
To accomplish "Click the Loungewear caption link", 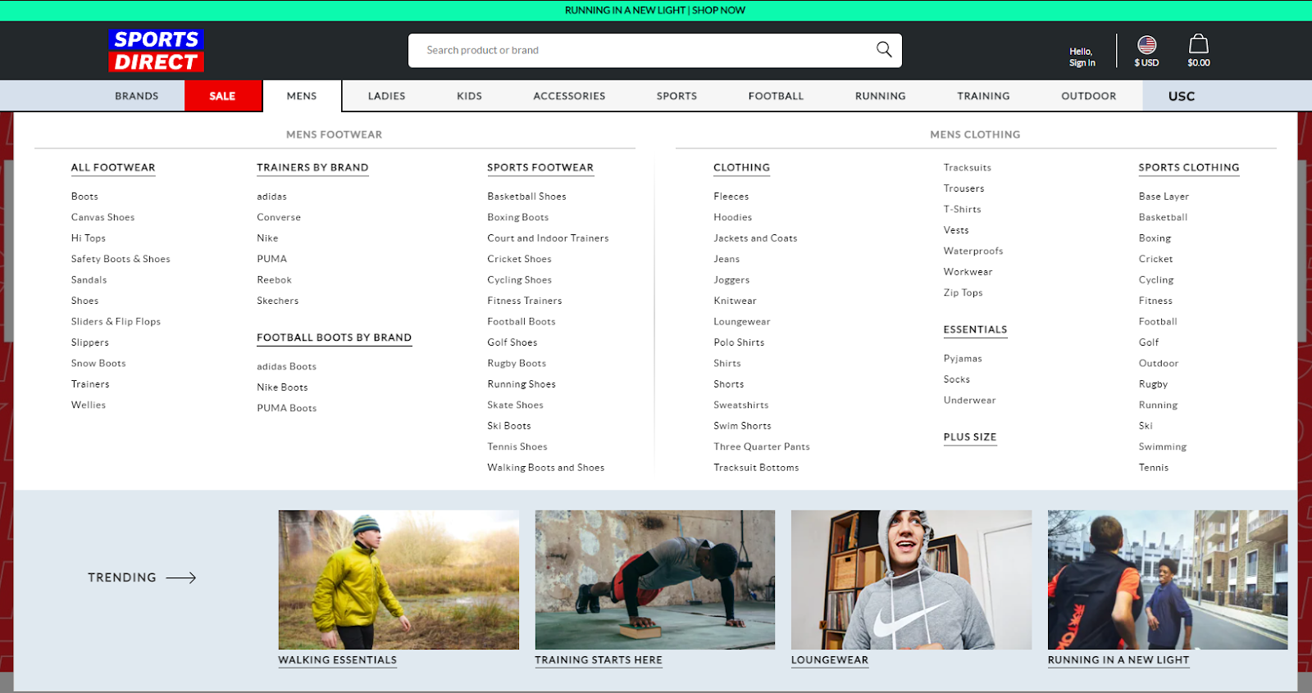I will (830, 660).
